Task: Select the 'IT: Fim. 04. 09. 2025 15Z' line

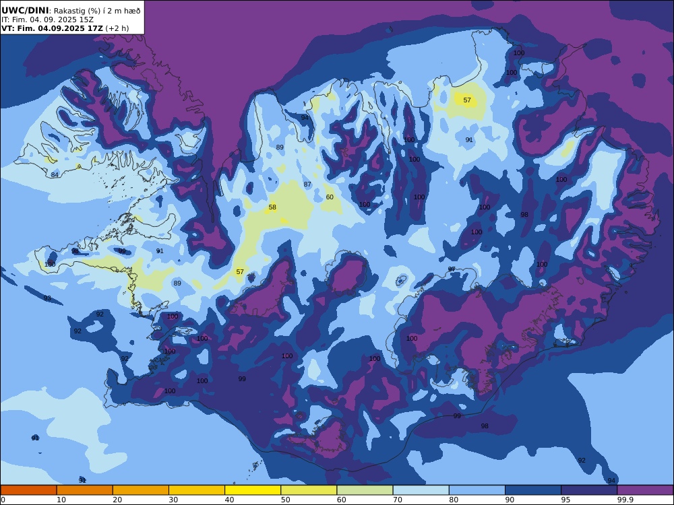Action: [x=47, y=20]
